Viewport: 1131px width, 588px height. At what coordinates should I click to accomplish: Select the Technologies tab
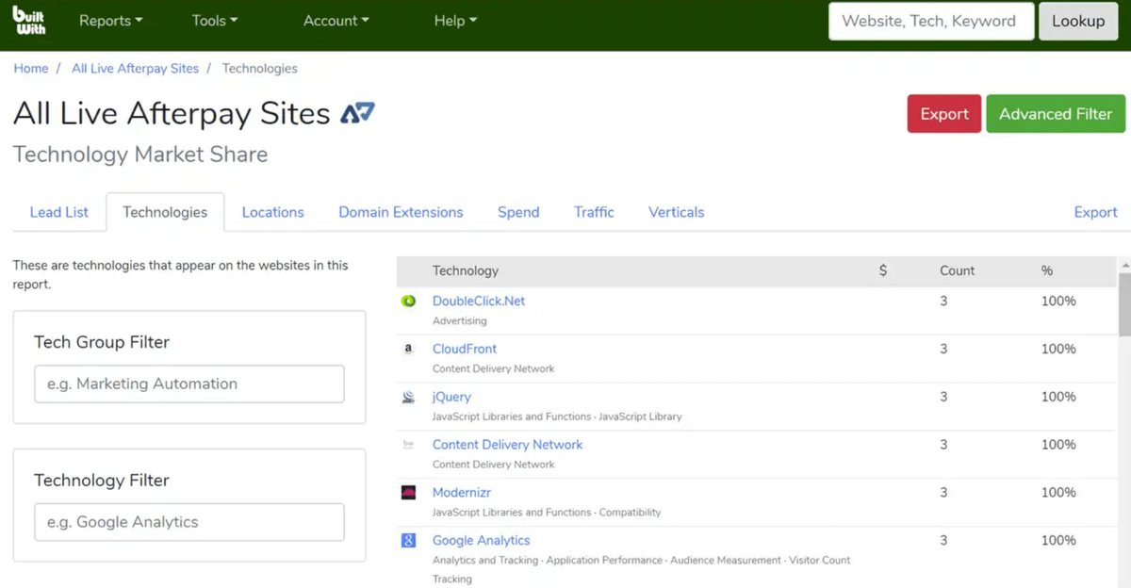click(165, 212)
